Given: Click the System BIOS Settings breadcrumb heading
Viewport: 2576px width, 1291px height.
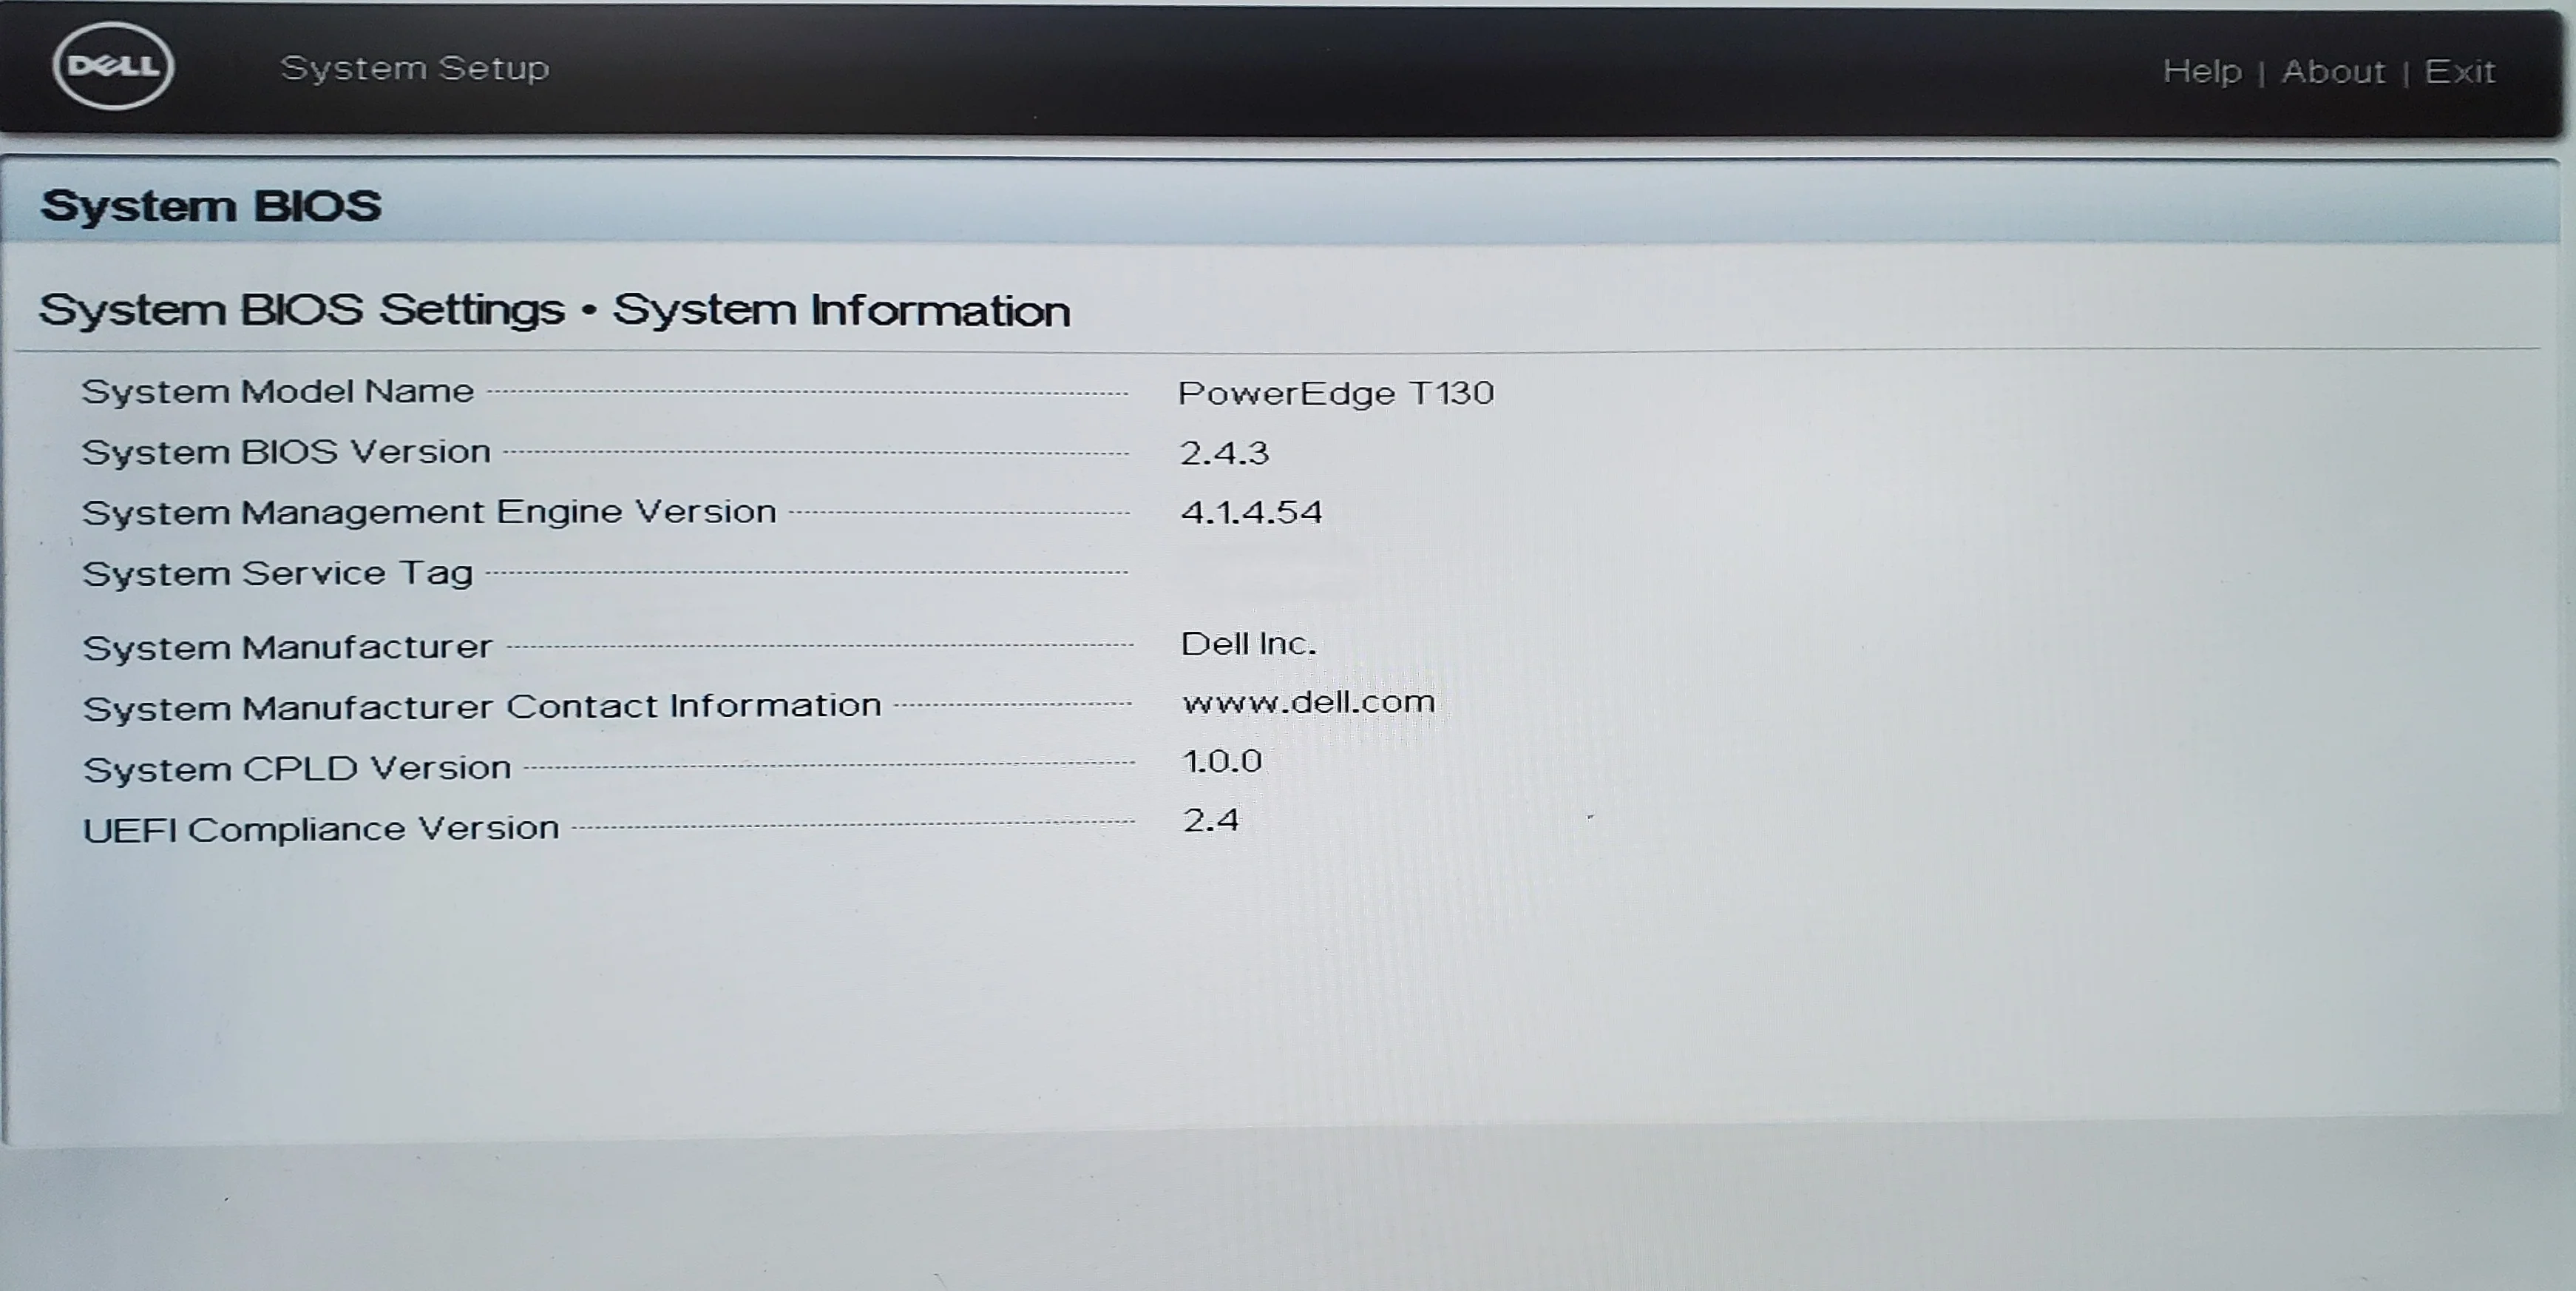Looking at the screenshot, I should (554, 310).
